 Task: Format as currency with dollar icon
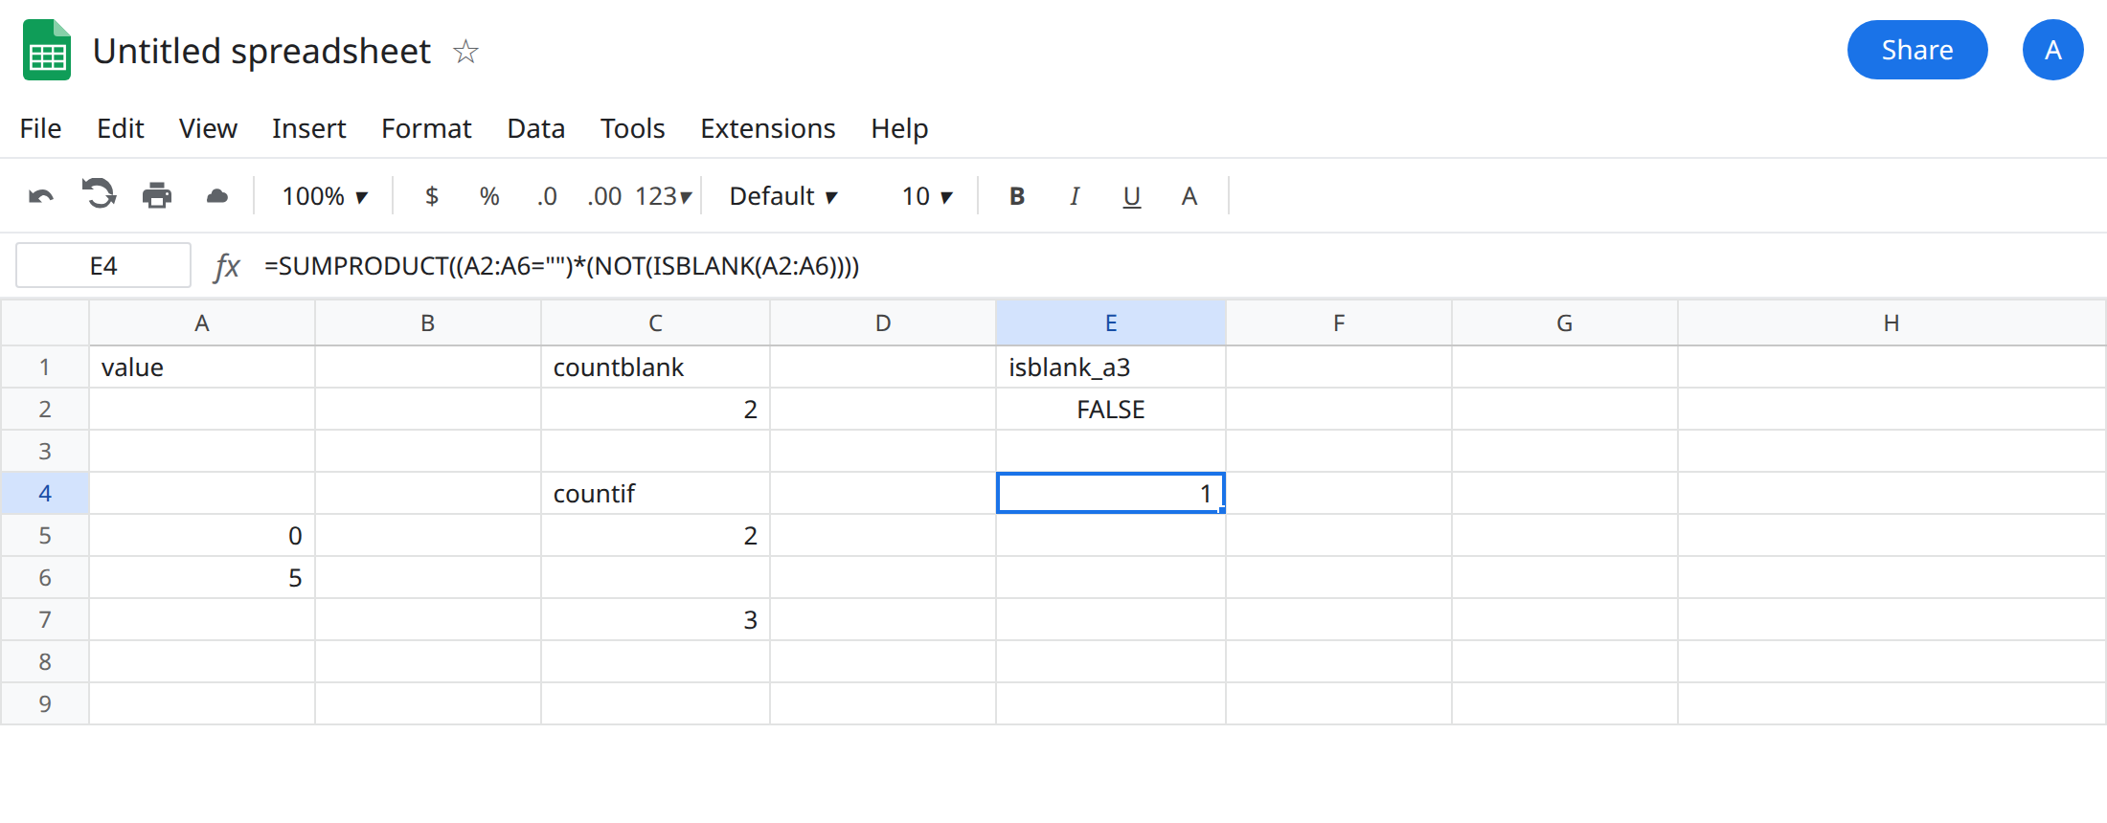[x=432, y=196]
